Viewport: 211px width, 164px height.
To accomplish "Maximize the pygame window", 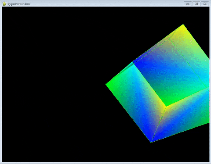I will tap(196, 4).
